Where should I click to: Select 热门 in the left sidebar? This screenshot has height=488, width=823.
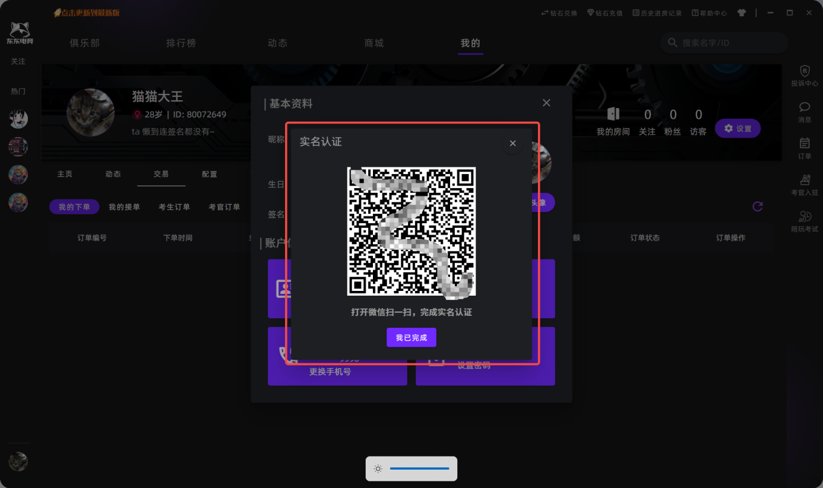18,91
